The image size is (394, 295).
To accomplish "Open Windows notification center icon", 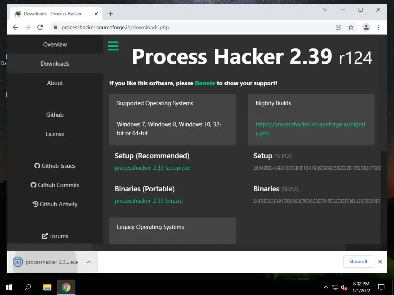I will [x=381, y=287].
